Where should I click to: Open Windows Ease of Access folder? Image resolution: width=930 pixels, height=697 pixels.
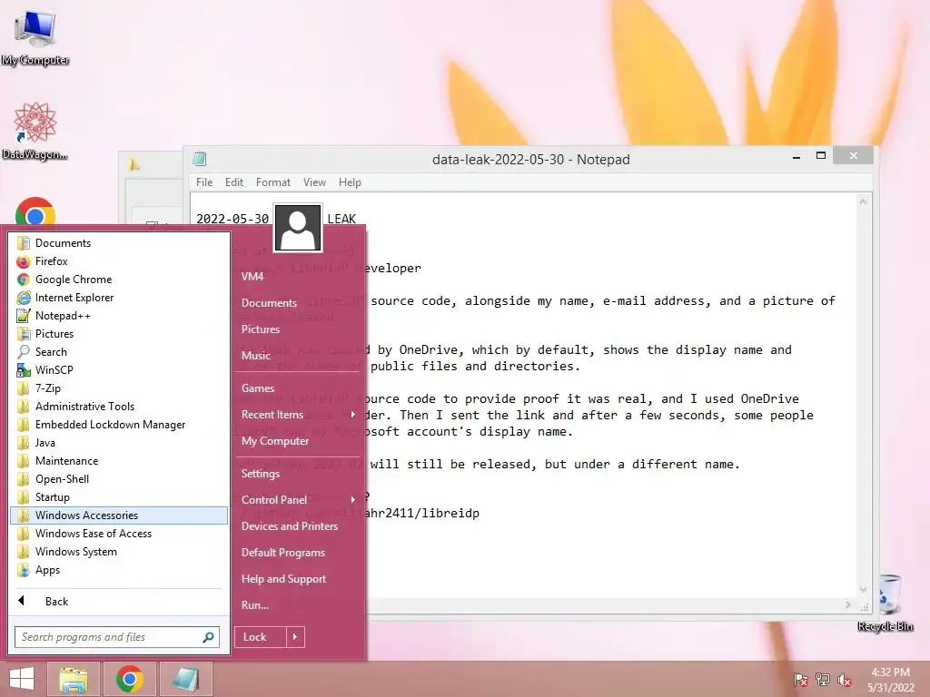[119, 534]
